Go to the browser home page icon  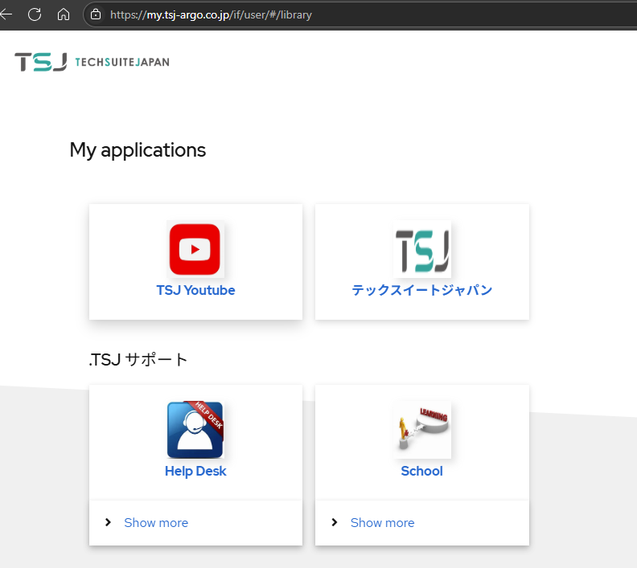click(64, 14)
